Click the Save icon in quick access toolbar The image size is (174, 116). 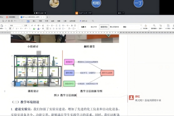tap(3, 21)
